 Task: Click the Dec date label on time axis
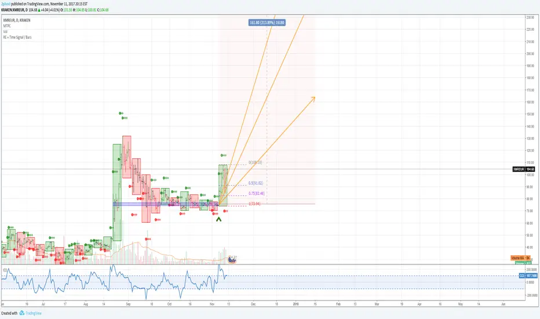click(253, 304)
